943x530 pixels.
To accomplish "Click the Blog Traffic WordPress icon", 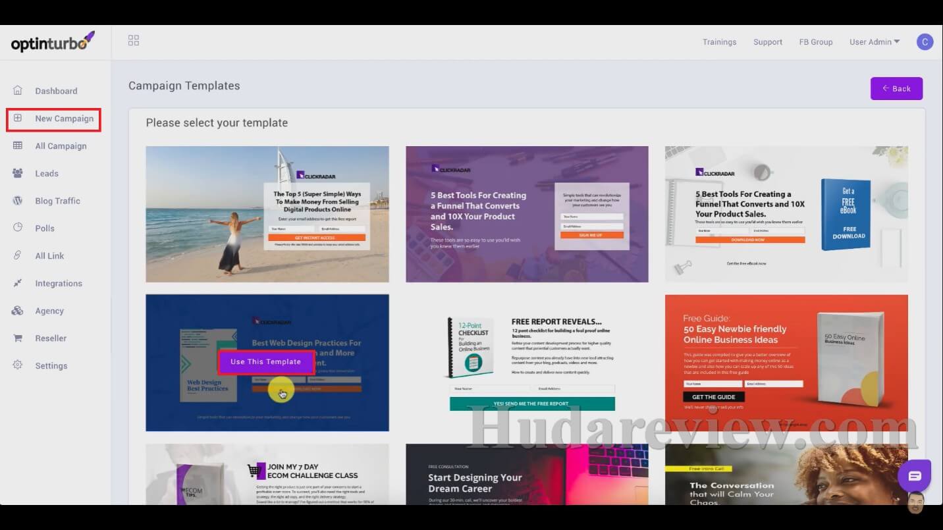I will pos(18,200).
